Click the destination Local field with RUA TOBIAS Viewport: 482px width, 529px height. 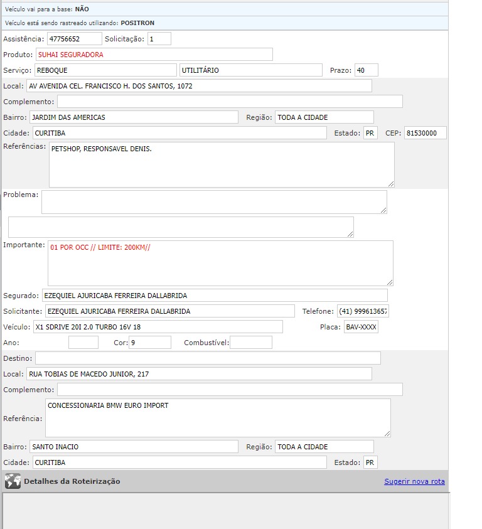199,374
